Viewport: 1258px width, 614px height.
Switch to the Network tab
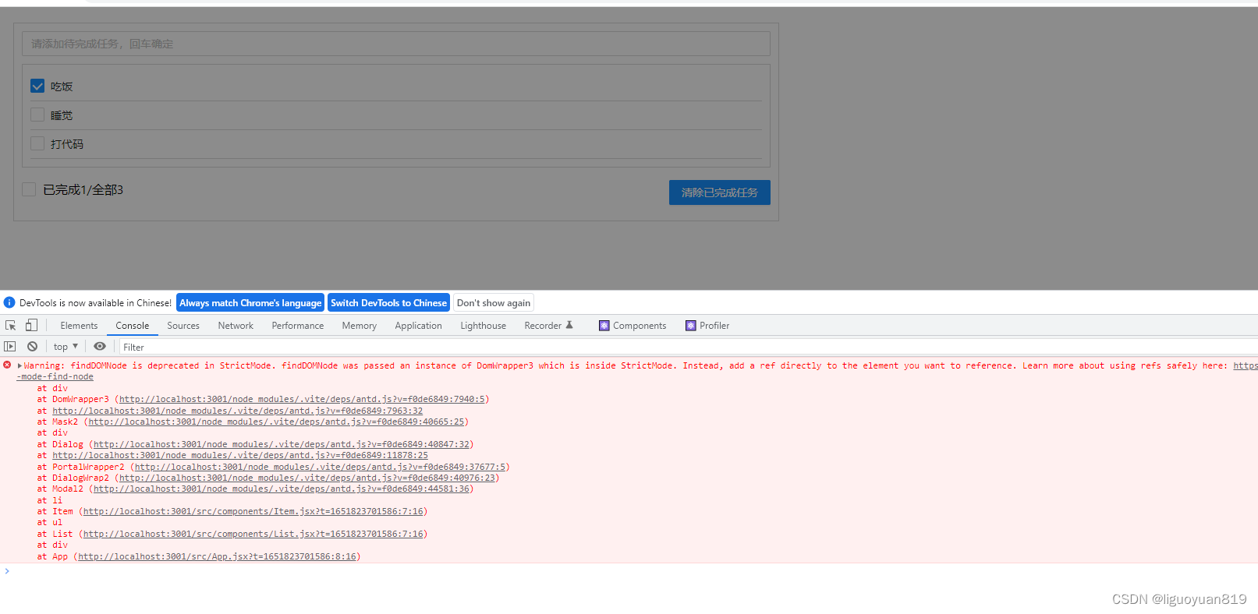236,326
